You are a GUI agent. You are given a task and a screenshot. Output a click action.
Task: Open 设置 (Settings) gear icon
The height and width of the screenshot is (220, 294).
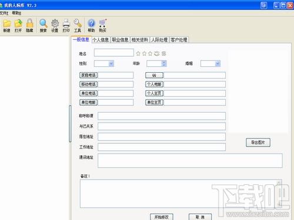coord(55,26)
